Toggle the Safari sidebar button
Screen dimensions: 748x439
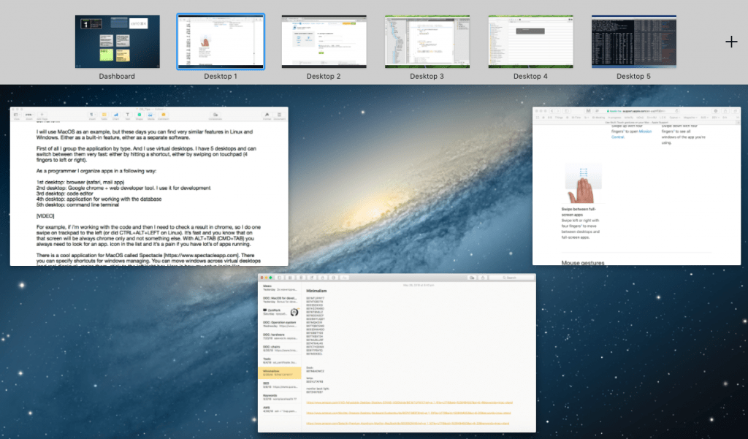[x=567, y=111]
